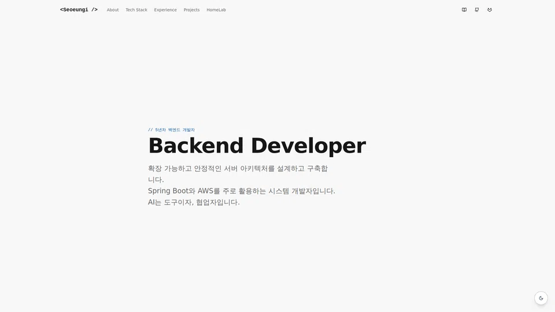Open the GitHub icon link

tap(477, 10)
